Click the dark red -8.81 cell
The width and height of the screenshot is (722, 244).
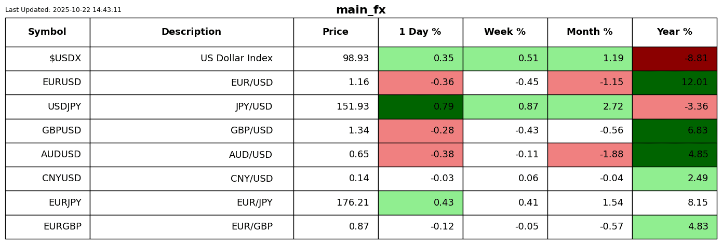[x=674, y=59]
